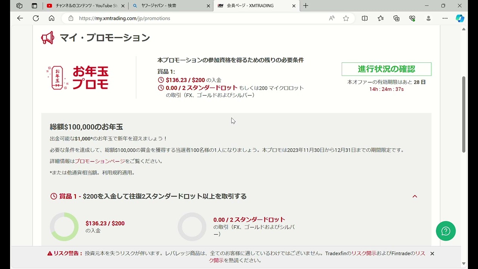
Task: Collapse the 賞品 1 section chevron
Action: tap(415, 197)
